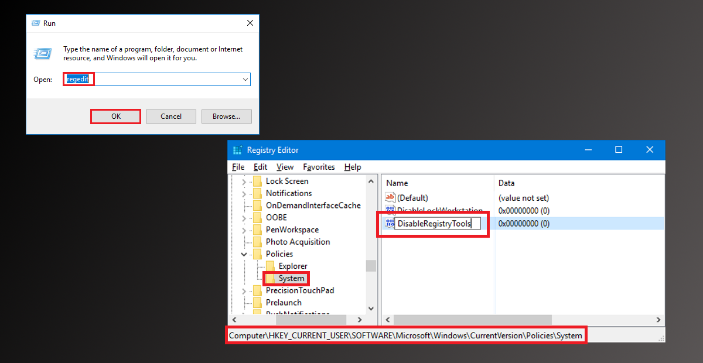703x363 pixels.
Task: Click the (Default) string value icon
Action: click(x=390, y=198)
